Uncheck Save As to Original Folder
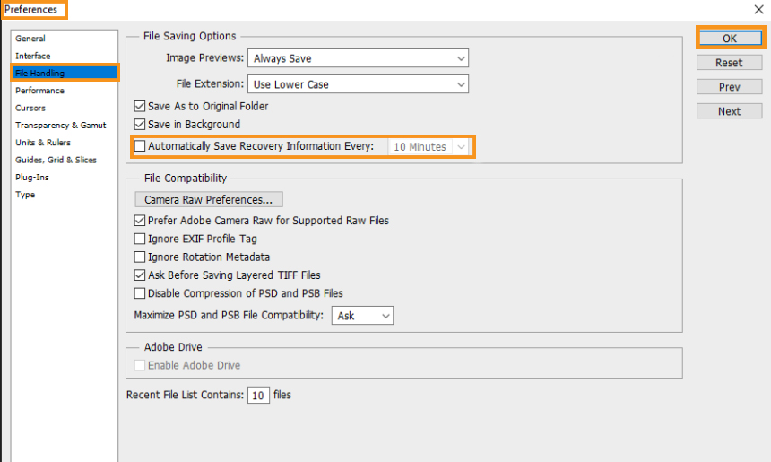Viewport: 771px width, 462px height. point(140,106)
